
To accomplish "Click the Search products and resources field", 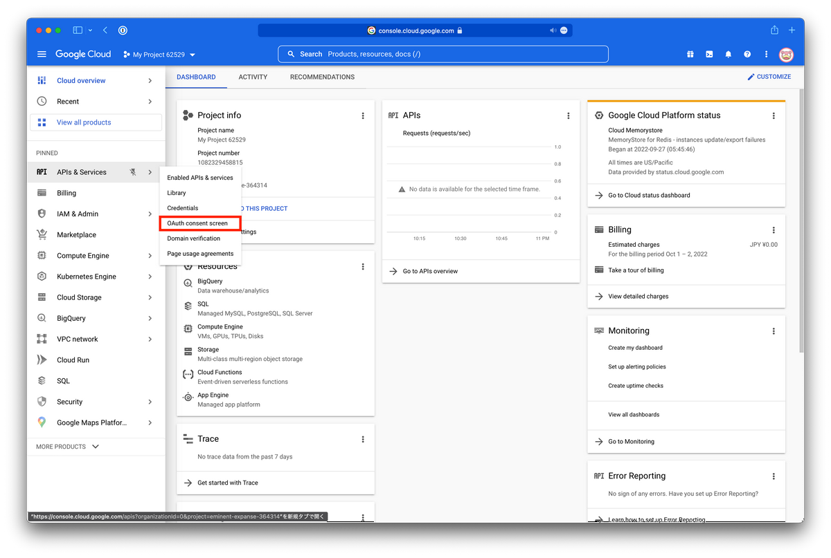I will tap(443, 54).
